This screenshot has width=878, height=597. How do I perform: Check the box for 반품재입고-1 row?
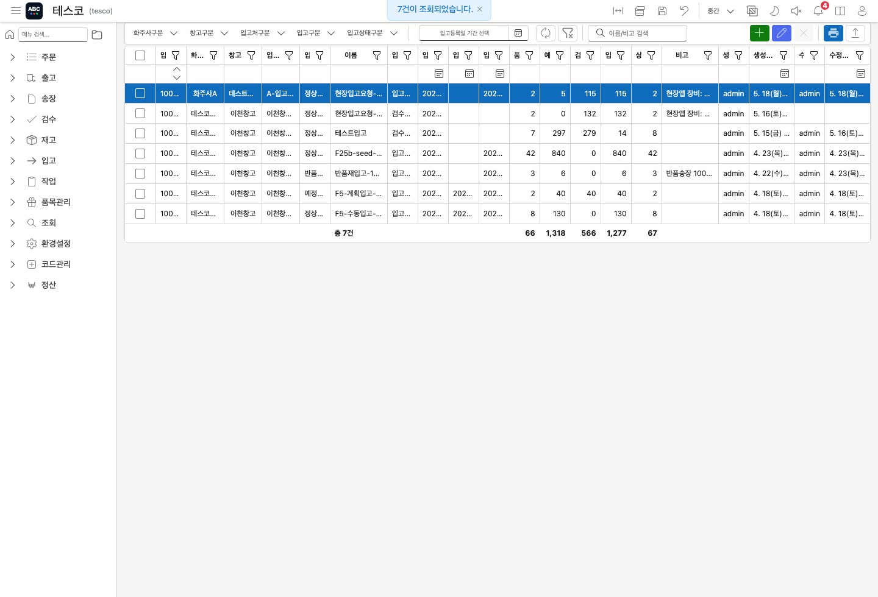[x=140, y=174]
